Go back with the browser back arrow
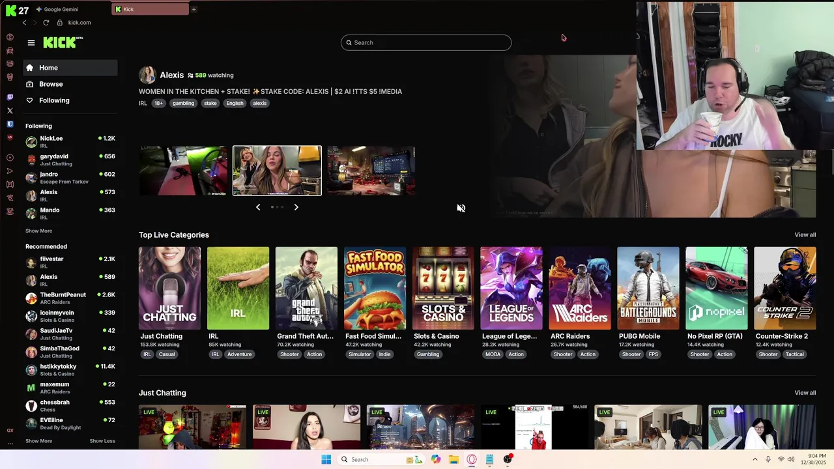The image size is (834, 469). (x=25, y=23)
